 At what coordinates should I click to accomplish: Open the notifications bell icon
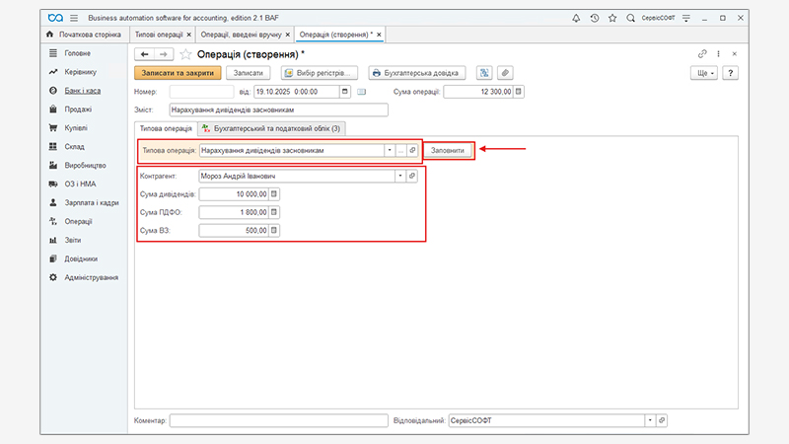click(x=576, y=19)
